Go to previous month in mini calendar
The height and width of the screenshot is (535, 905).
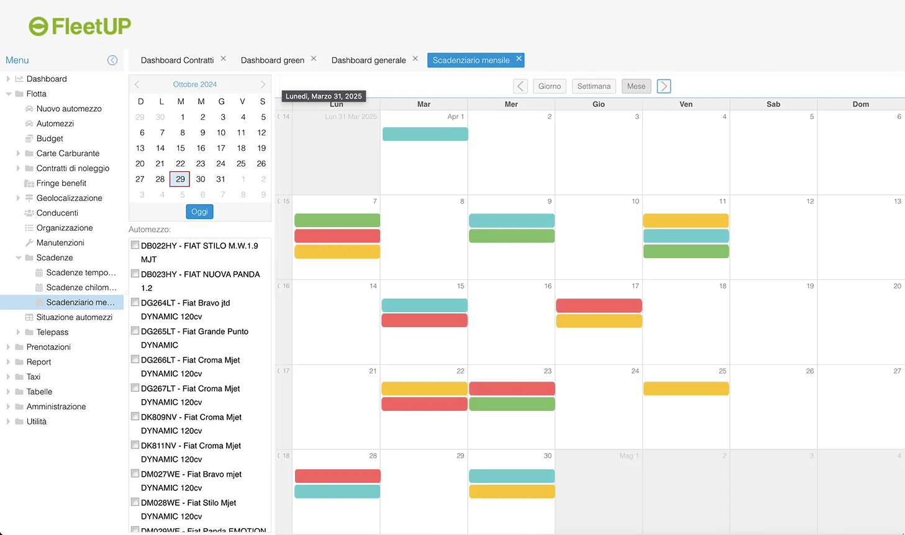coord(137,84)
